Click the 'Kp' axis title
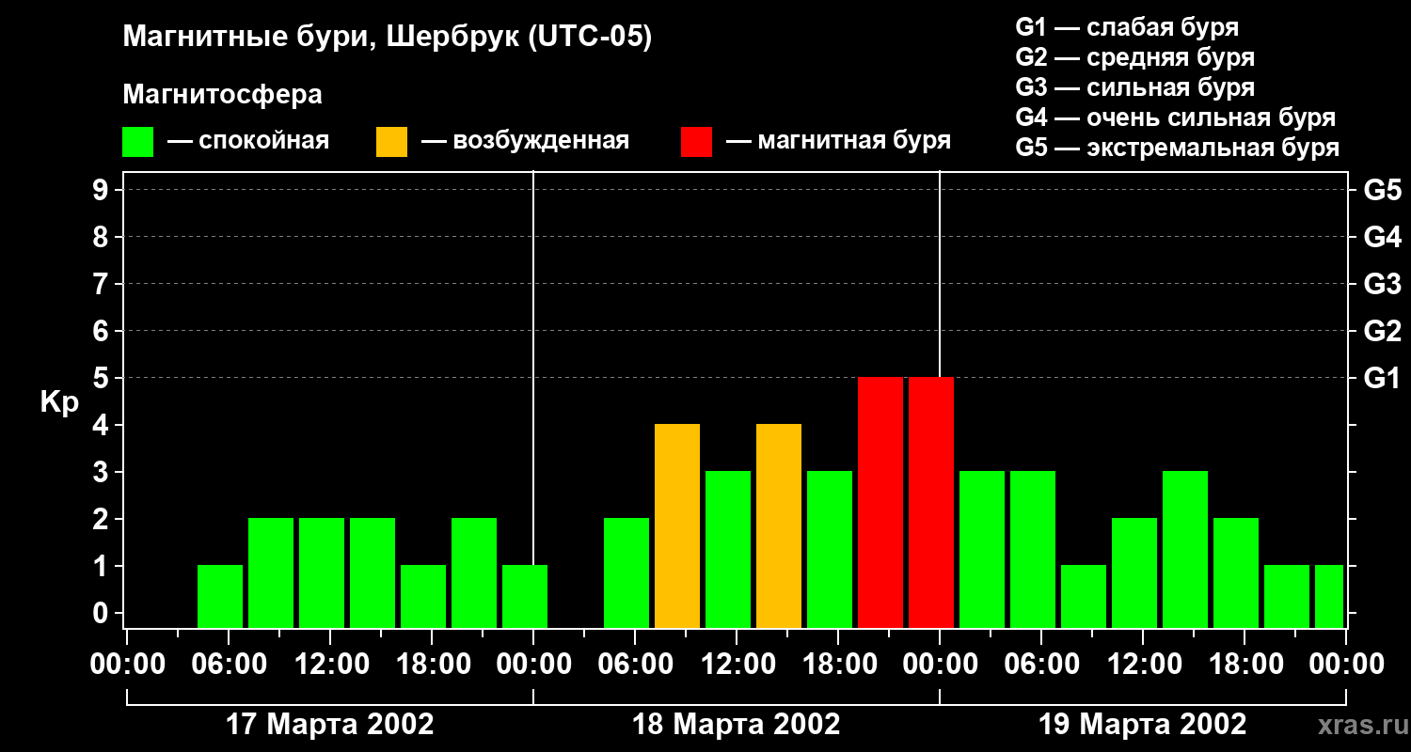The image size is (1411, 752). click(59, 401)
